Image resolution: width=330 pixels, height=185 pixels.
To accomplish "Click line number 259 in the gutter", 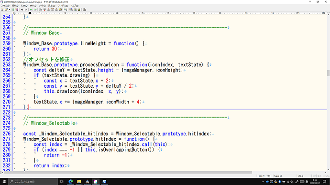I will 7,43.
